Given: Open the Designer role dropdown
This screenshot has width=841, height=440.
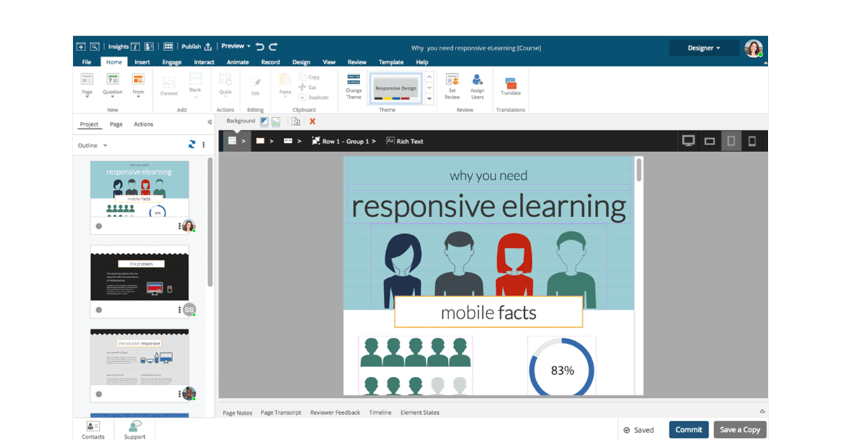Looking at the screenshot, I should pos(704,48).
